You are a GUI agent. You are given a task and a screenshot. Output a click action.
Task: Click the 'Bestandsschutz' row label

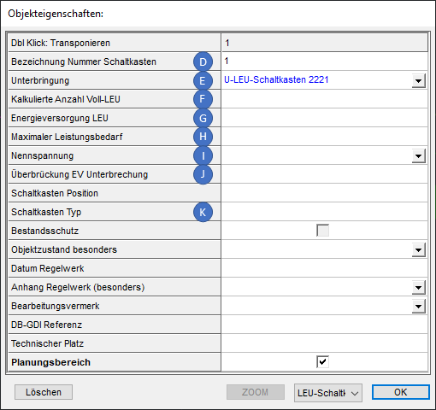pos(44,231)
